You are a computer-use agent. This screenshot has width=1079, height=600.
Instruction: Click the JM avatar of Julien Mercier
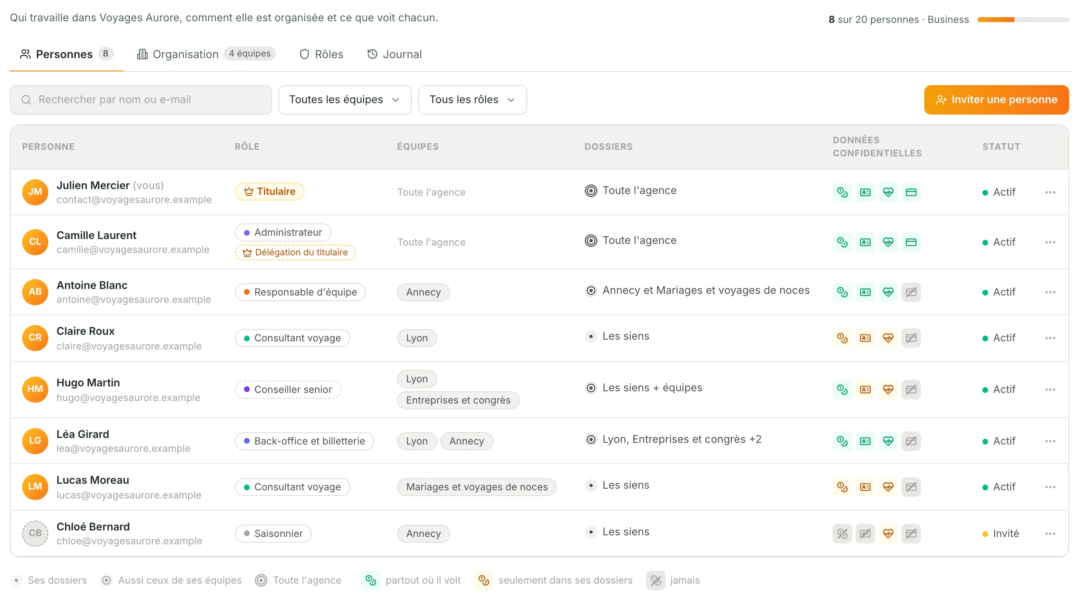(35, 192)
